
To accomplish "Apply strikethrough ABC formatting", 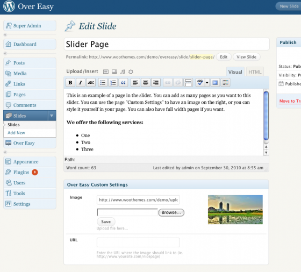I will (x=91, y=83).
